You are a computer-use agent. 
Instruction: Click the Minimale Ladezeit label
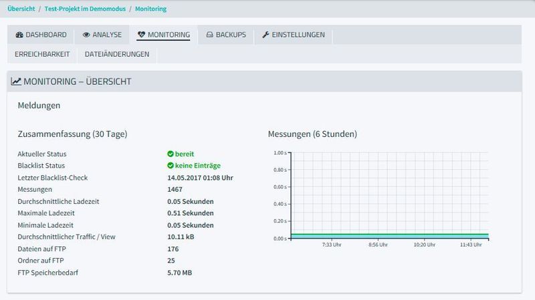pyautogui.click(x=45, y=225)
